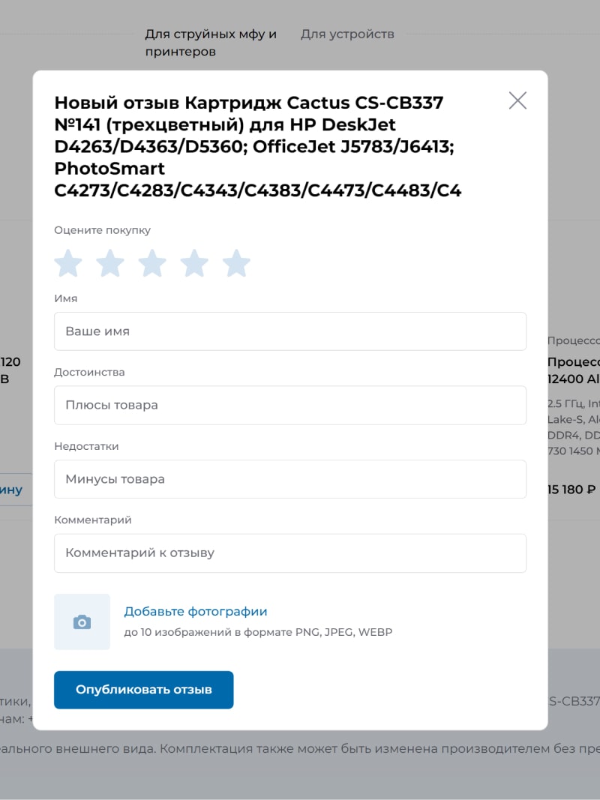Screen dimensions: 600x800
Task: Click the 'Плюсы товара' advantages field
Action: (290, 405)
